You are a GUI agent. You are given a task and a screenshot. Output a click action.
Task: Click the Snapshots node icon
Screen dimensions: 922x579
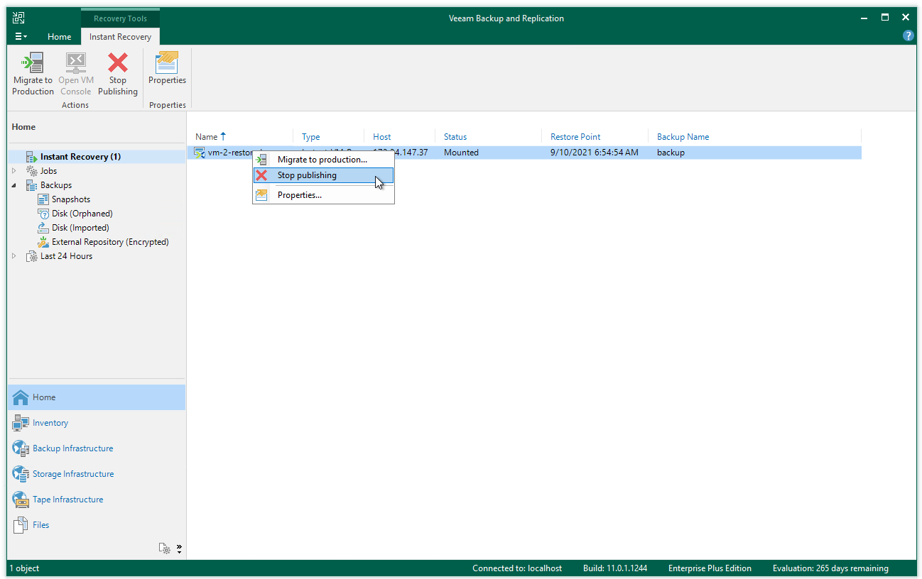coord(43,199)
